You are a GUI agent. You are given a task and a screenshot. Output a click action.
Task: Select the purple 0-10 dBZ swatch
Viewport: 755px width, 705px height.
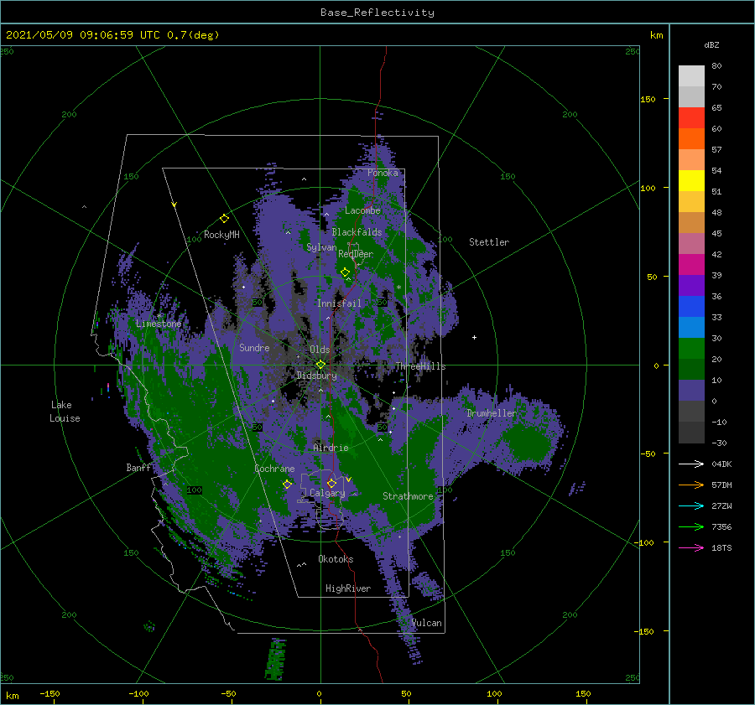tap(691, 391)
